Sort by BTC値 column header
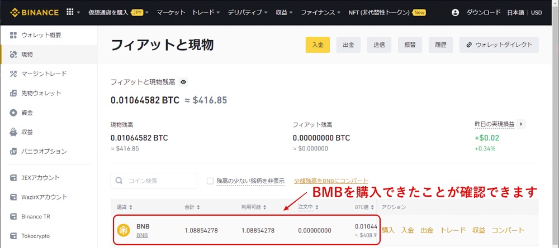 click(x=364, y=207)
